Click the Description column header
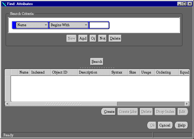This screenshot has width=194, height=139. [94, 72]
